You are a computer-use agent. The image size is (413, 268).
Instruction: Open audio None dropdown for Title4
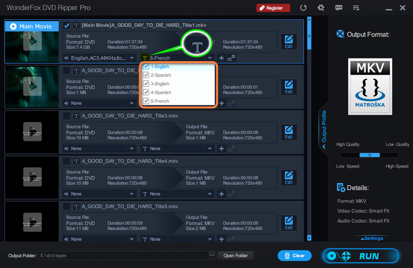point(132,194)
